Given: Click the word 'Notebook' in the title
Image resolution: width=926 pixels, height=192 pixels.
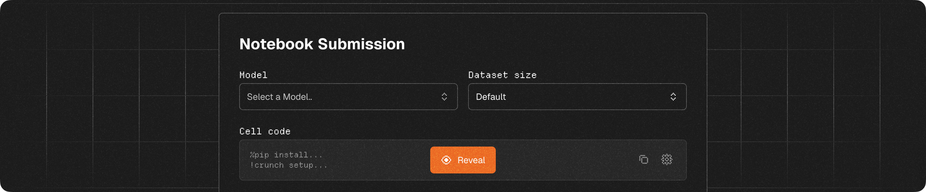Looking at the screenshot, I should click(276, 44).
